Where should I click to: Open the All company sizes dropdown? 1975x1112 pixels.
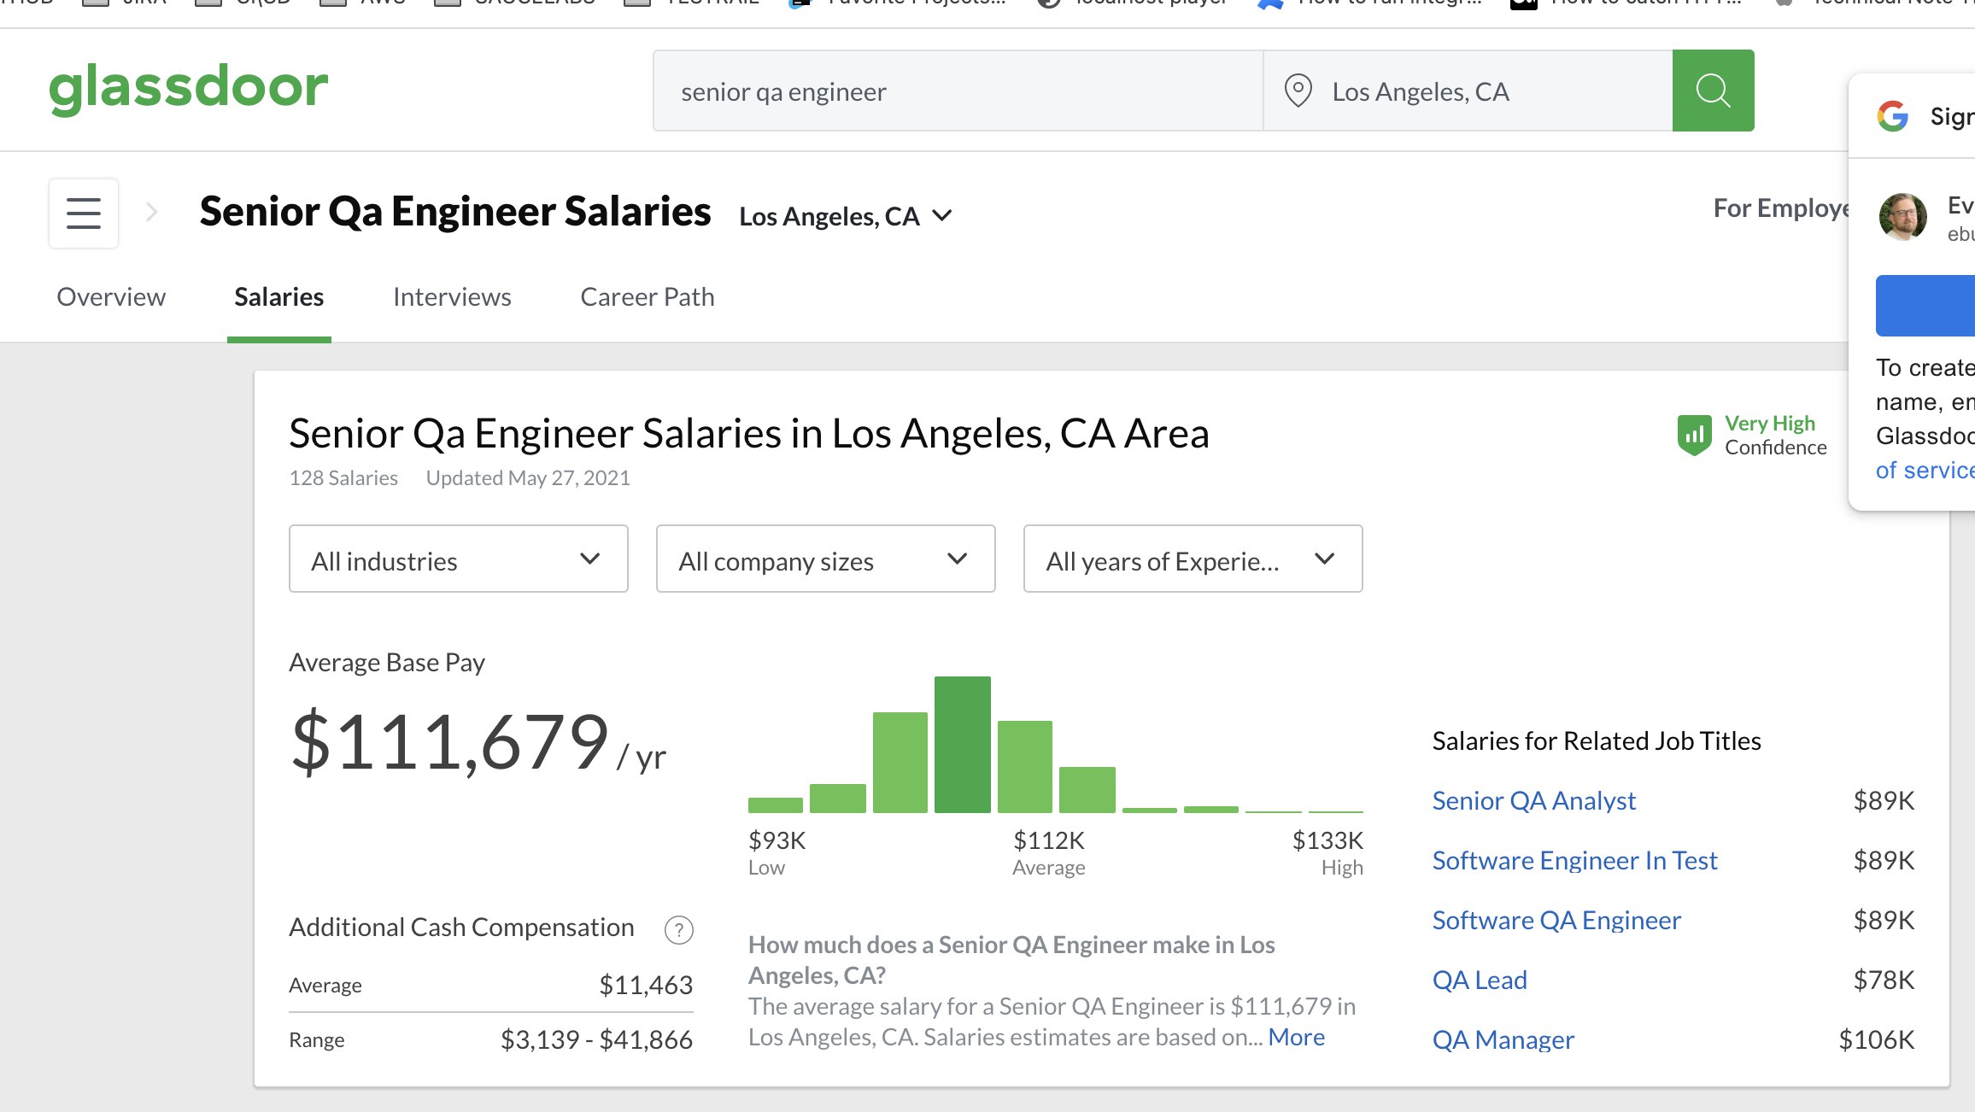tap(826, 559)
